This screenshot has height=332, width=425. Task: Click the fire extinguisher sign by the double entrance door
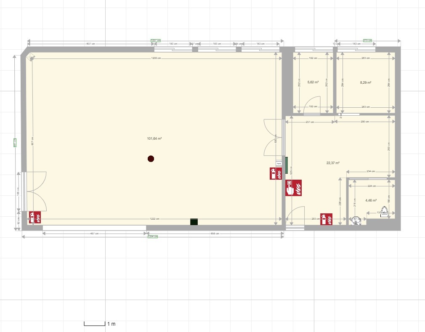pyautogui.click(x=35, y=217)
